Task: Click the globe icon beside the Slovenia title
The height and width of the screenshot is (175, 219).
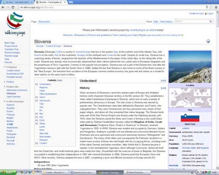Action: pos(208,41)
